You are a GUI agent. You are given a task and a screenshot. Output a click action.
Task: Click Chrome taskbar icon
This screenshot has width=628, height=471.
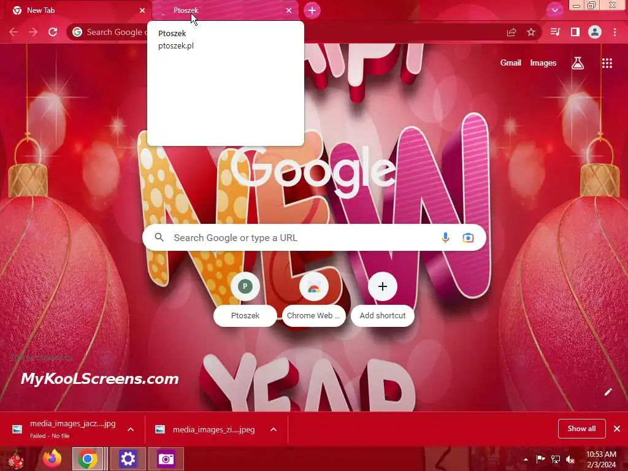88,459
